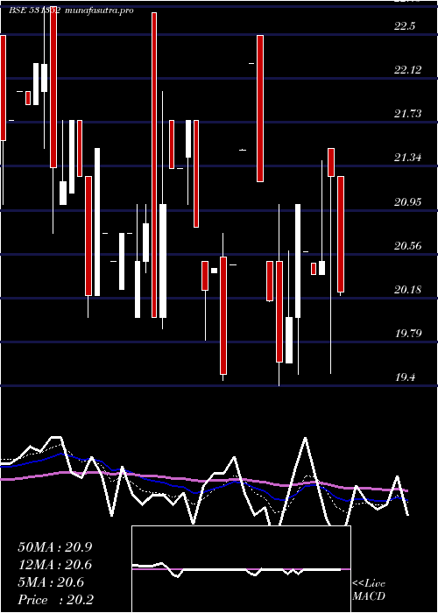
Task: Click the 21.34 price axis label
Action: click(x=408, y=158)
